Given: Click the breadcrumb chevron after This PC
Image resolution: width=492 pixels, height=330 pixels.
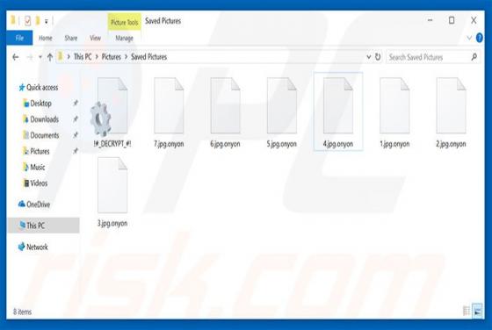Looking at the screenshot, I should 97,57.
